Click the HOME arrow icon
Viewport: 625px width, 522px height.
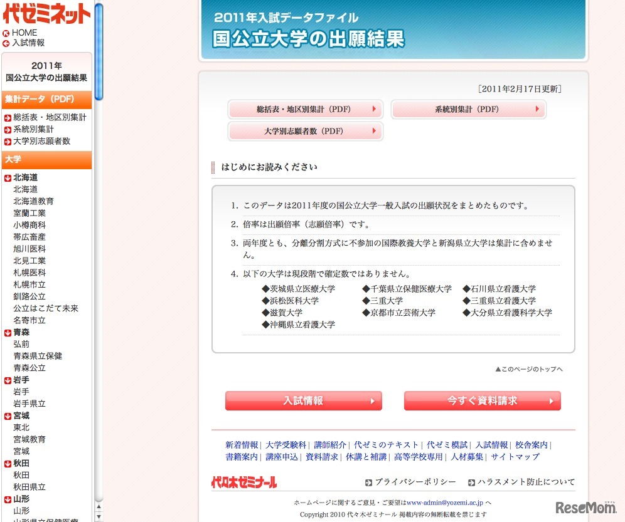[6, 33]
